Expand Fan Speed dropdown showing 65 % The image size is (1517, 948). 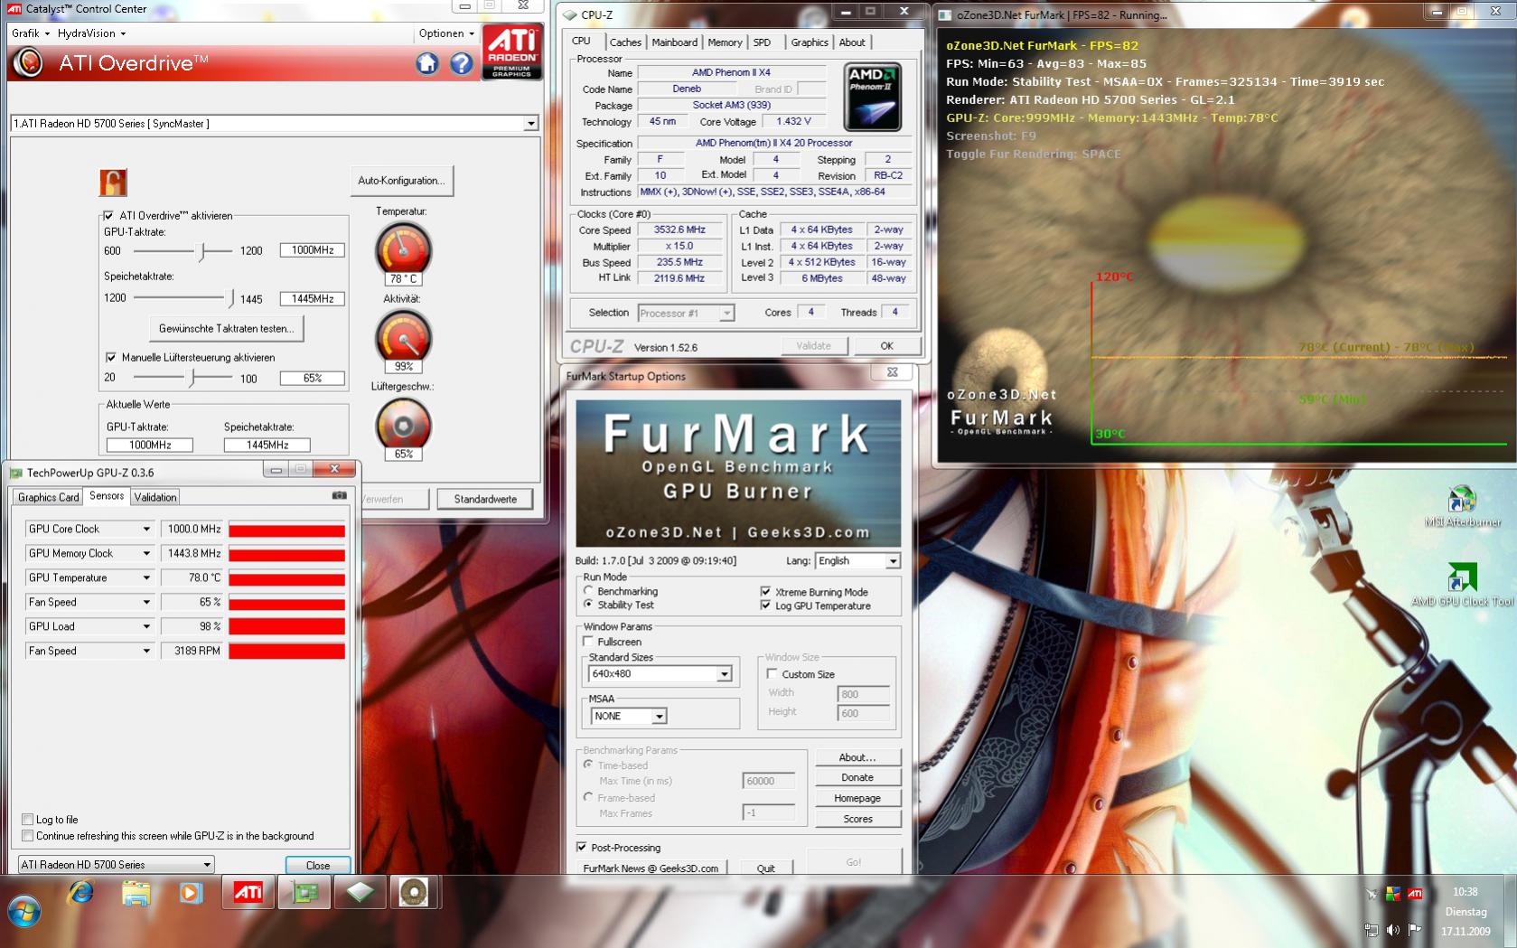point(146,602)
